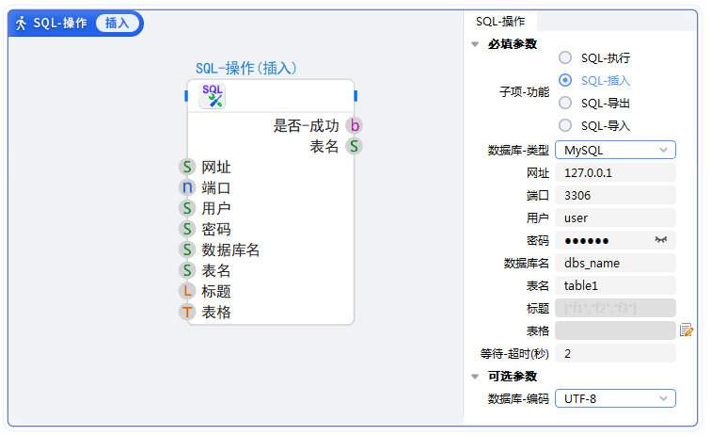The height and width of the screenshot is (435, 711).
Task: Open the 数据库-编码 UTF-8 dropdown
Action: pyautogui.click(x=615, y=398)
